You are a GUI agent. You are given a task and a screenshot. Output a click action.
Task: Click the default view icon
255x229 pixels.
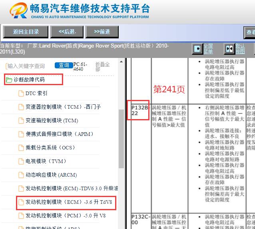coord(229,49)
